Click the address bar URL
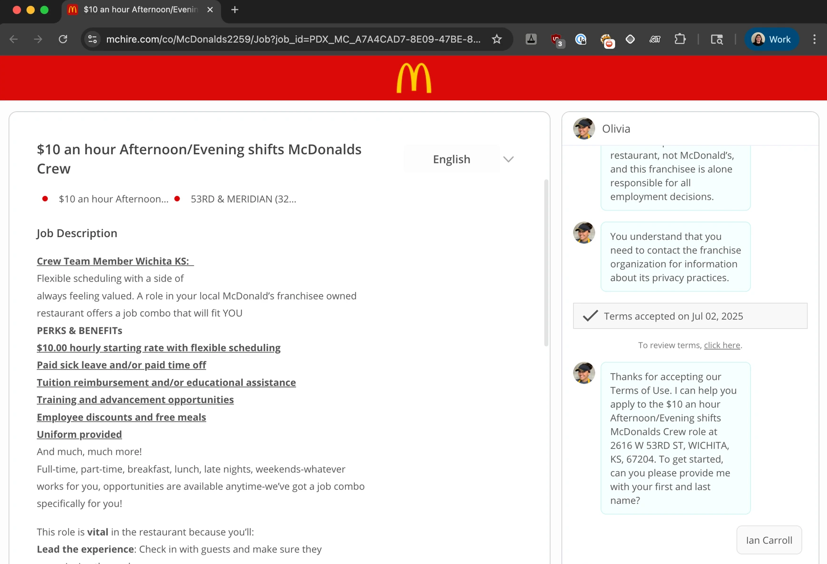827x564 pixels. point(293,39)
